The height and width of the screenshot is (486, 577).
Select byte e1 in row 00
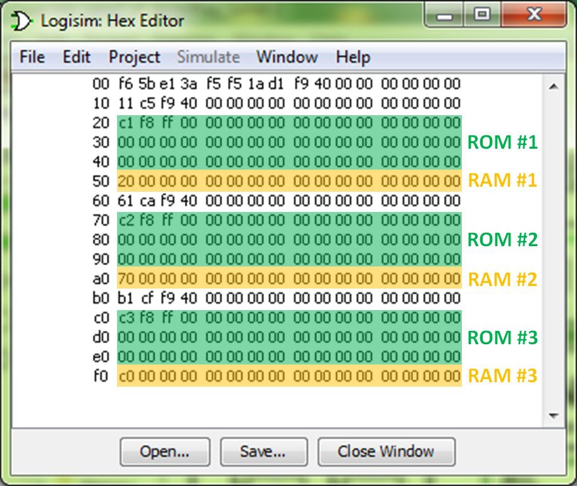(167, 84)
